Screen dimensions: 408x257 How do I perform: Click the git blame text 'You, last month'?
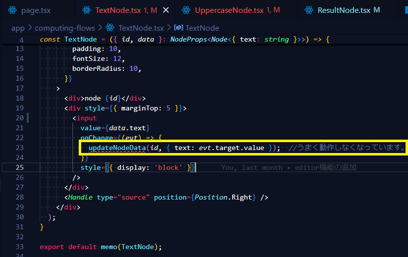[x=252, y=167]
